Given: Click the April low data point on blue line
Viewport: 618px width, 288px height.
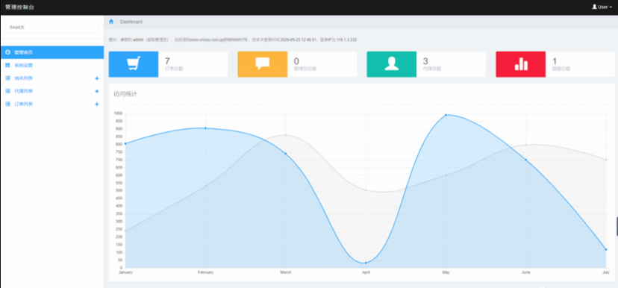Looking at the screenshot, I should click(366, 263).
